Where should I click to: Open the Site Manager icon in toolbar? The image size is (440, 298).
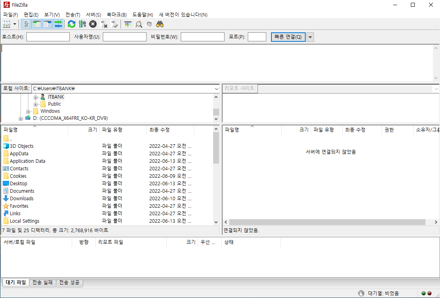[6, 24]
